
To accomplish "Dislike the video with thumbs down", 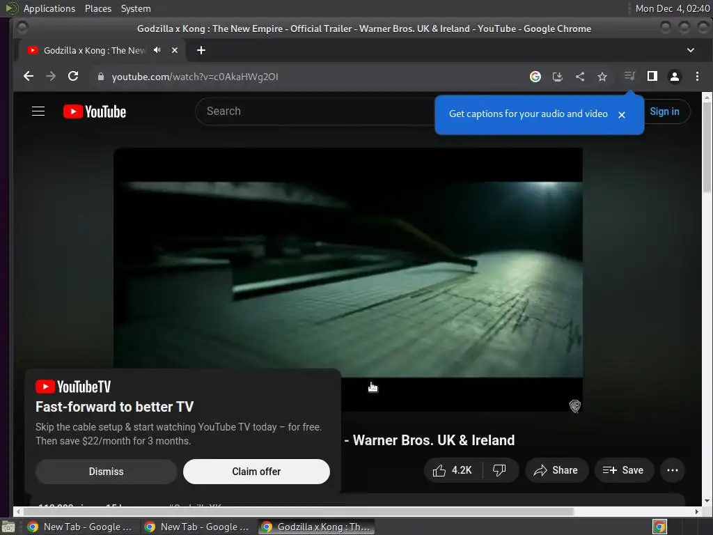I will pos(499,470).
